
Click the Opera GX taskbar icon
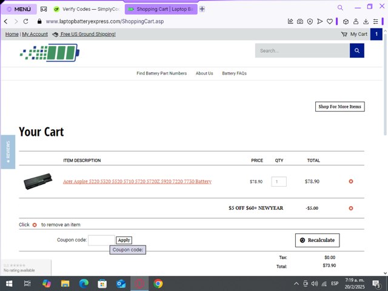coord(139,284)
